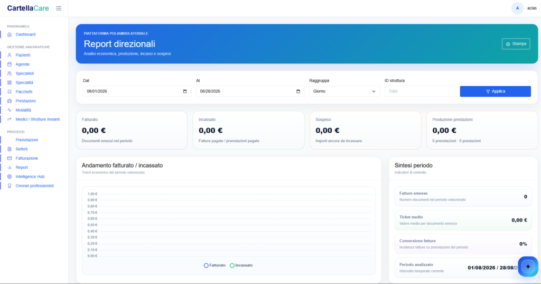Click the Andamento fatturato / incassato heading
Image resolution: width=541 pixels, height=284 pixels.
point(122,166)
